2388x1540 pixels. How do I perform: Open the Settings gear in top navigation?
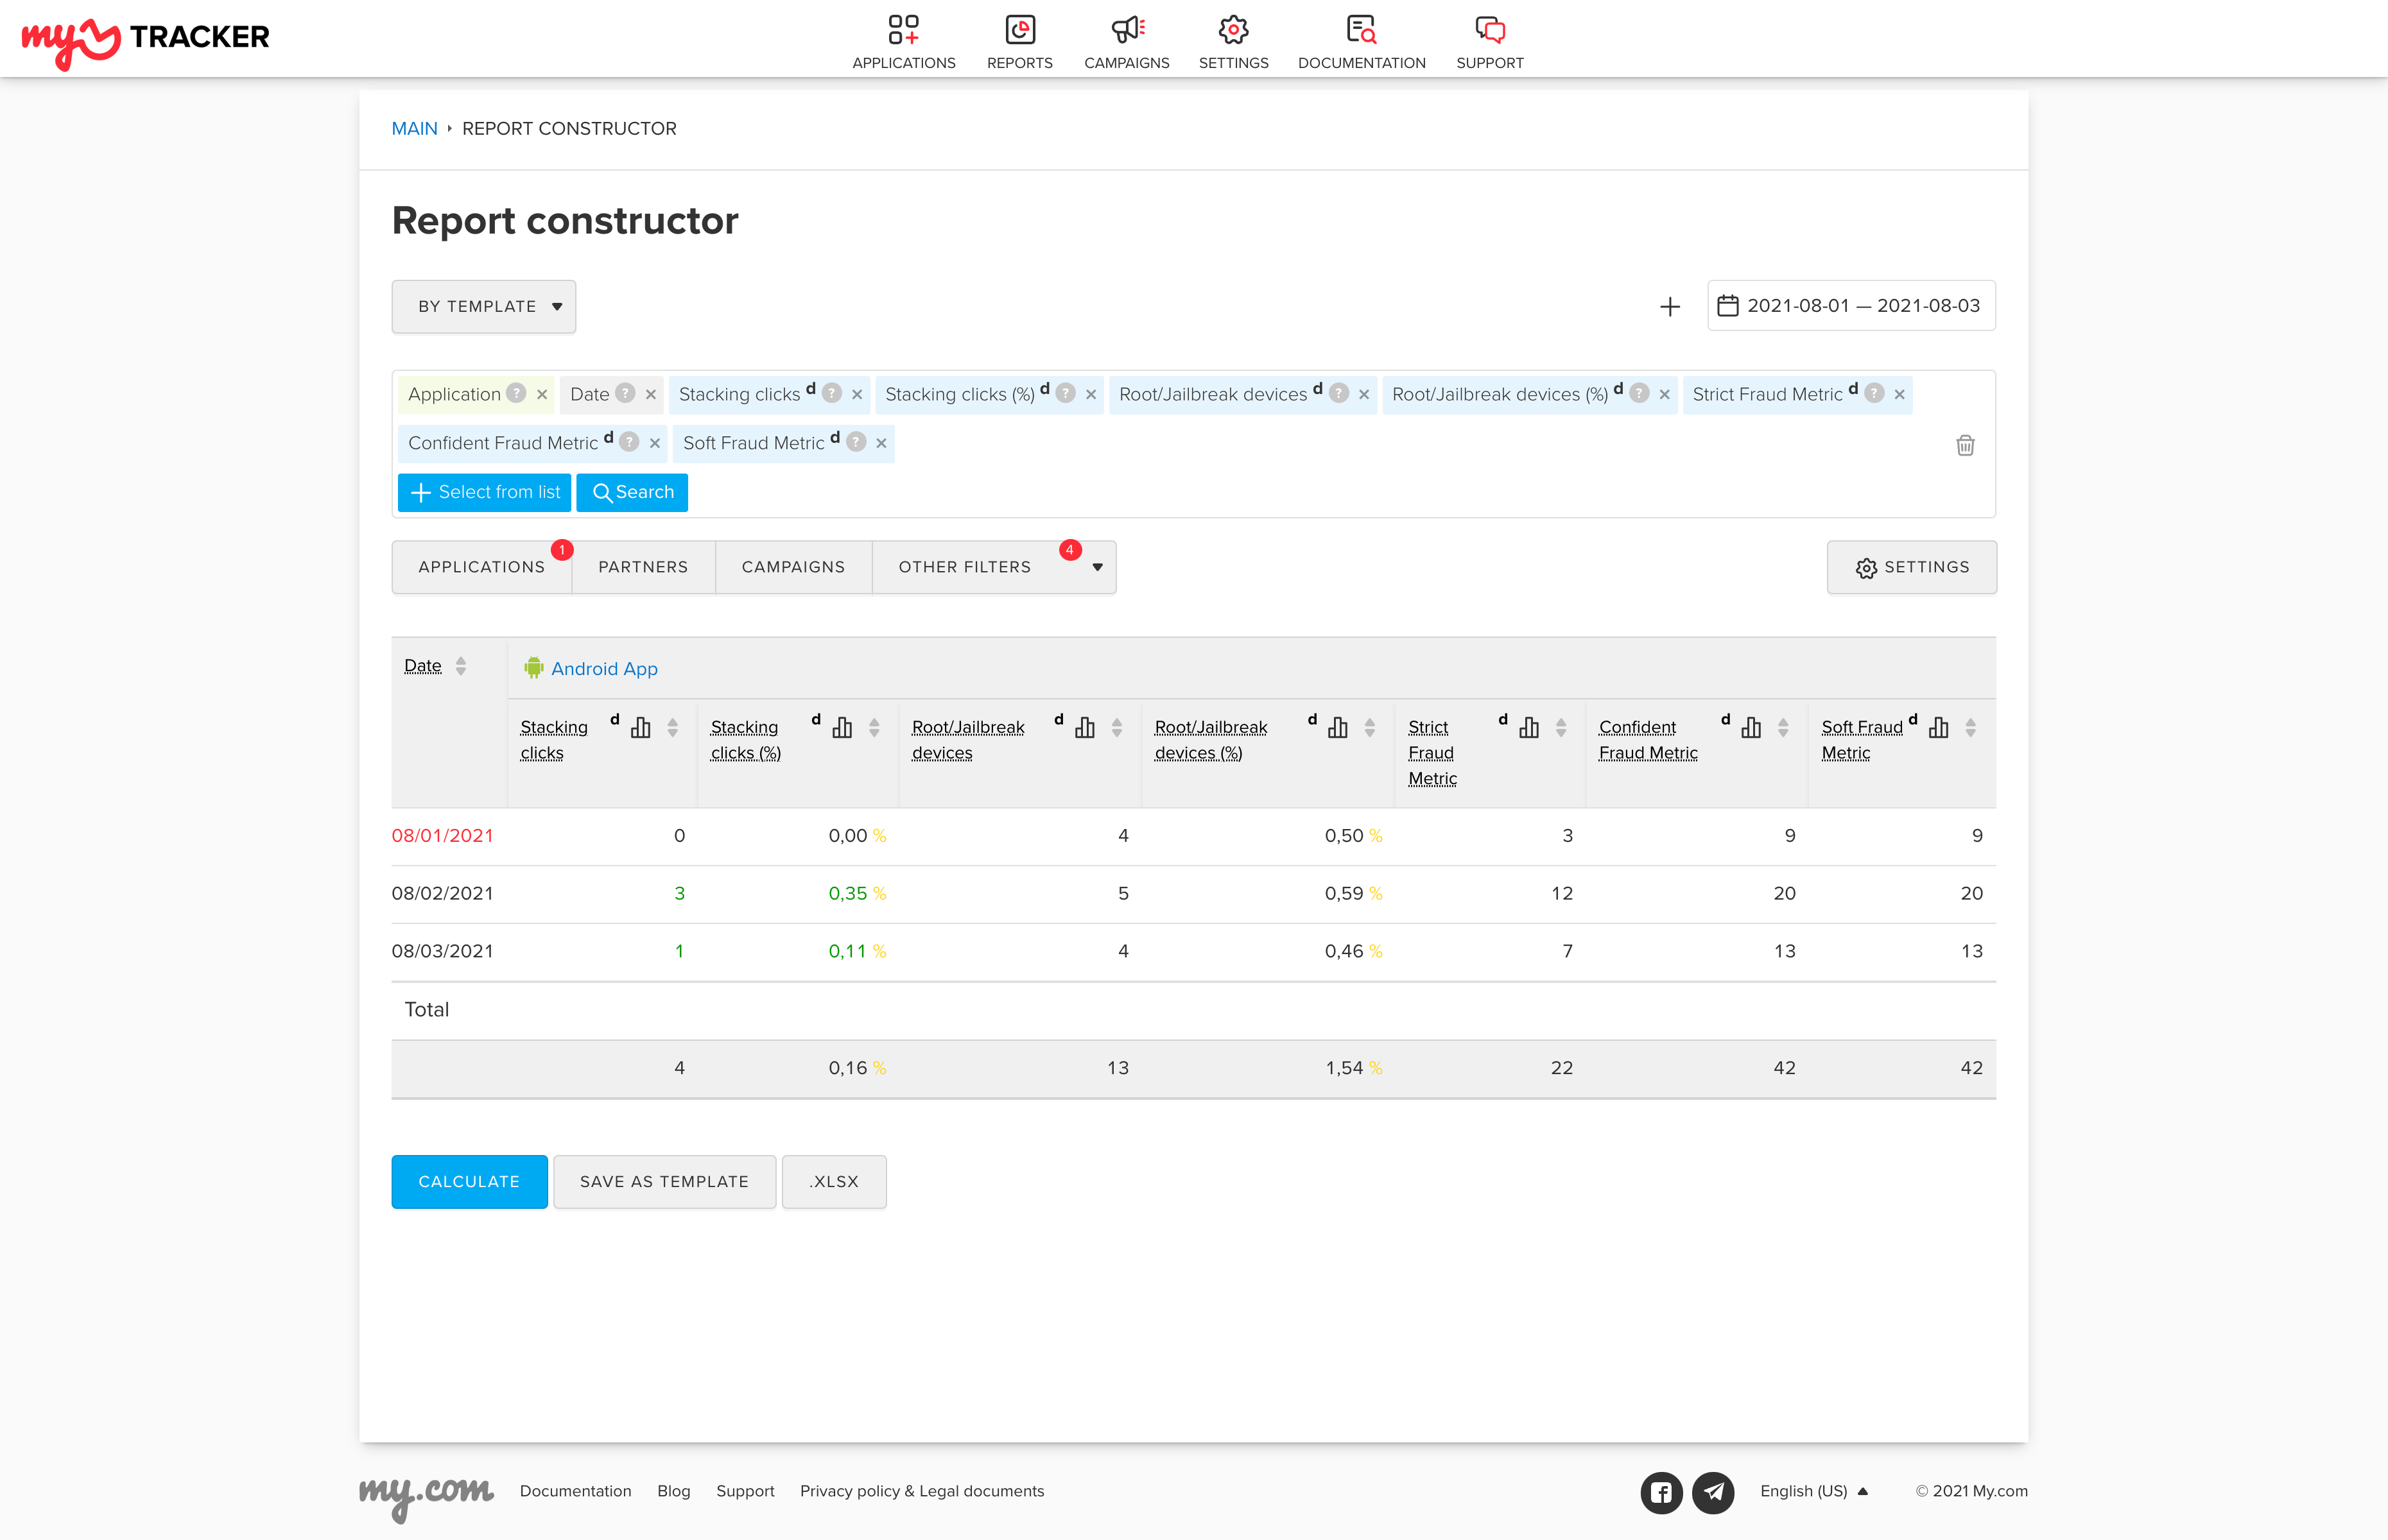(1234, 30)
